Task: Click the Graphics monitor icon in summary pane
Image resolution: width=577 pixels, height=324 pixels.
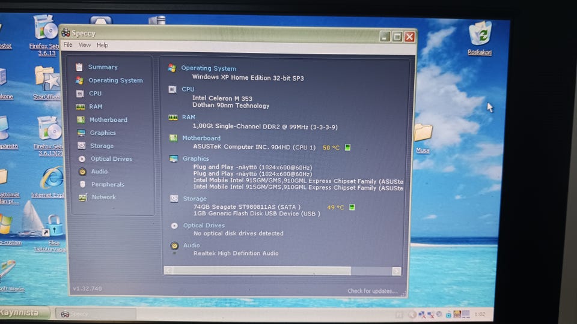Action: click(x=174, y=158)
